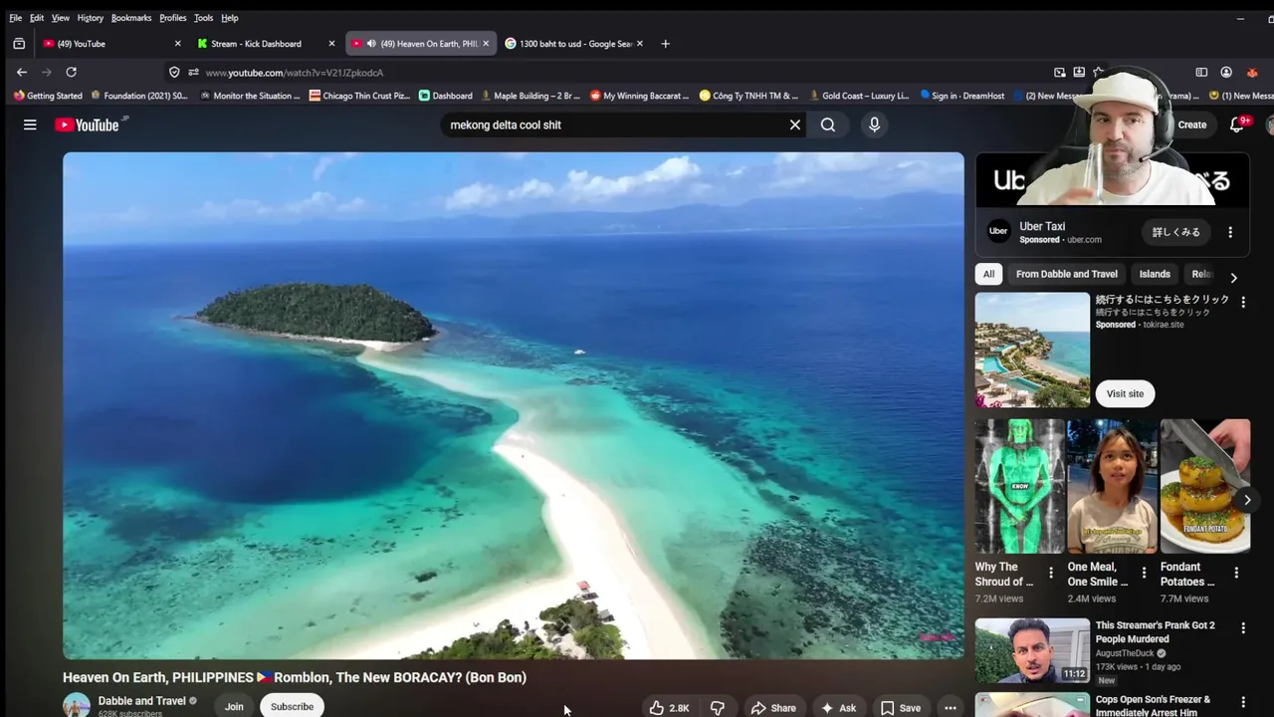This screenshot has width=1274, height=717.
Task: Open picture-in-picture icon in the address bar
Action: coord(1060,72)
